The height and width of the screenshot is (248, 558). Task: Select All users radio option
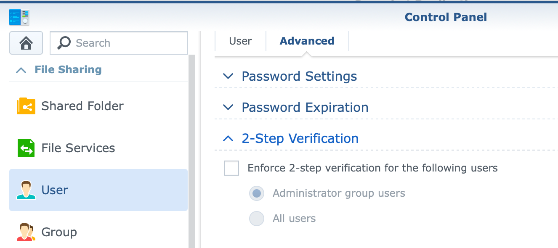click(257, 219)
